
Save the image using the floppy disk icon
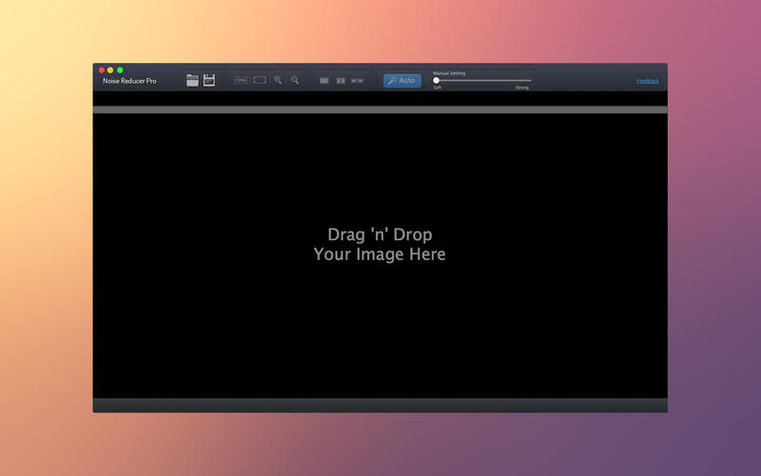209,80
